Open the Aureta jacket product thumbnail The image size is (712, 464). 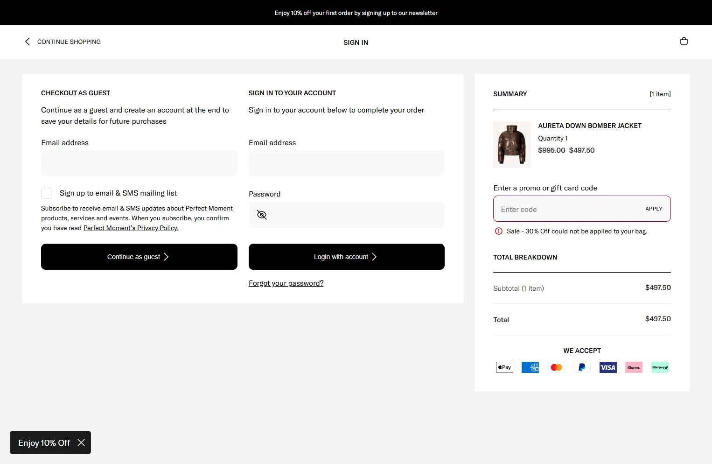(x=512, y=145)
